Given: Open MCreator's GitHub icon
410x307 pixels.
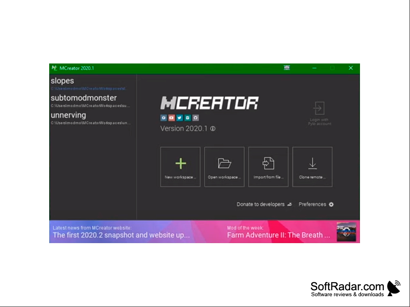Looking at the screenshot, I should click(x=196, y=118).
